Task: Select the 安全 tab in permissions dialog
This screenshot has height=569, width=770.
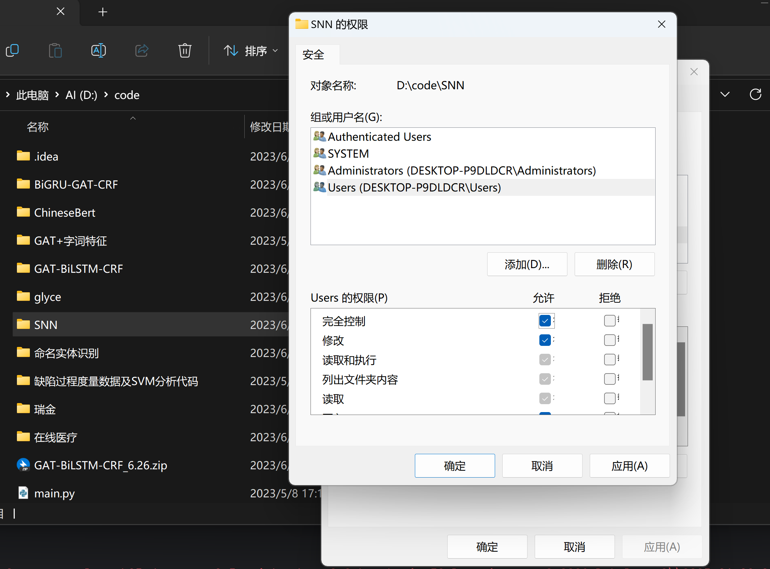Action: [x=313, y=55]
